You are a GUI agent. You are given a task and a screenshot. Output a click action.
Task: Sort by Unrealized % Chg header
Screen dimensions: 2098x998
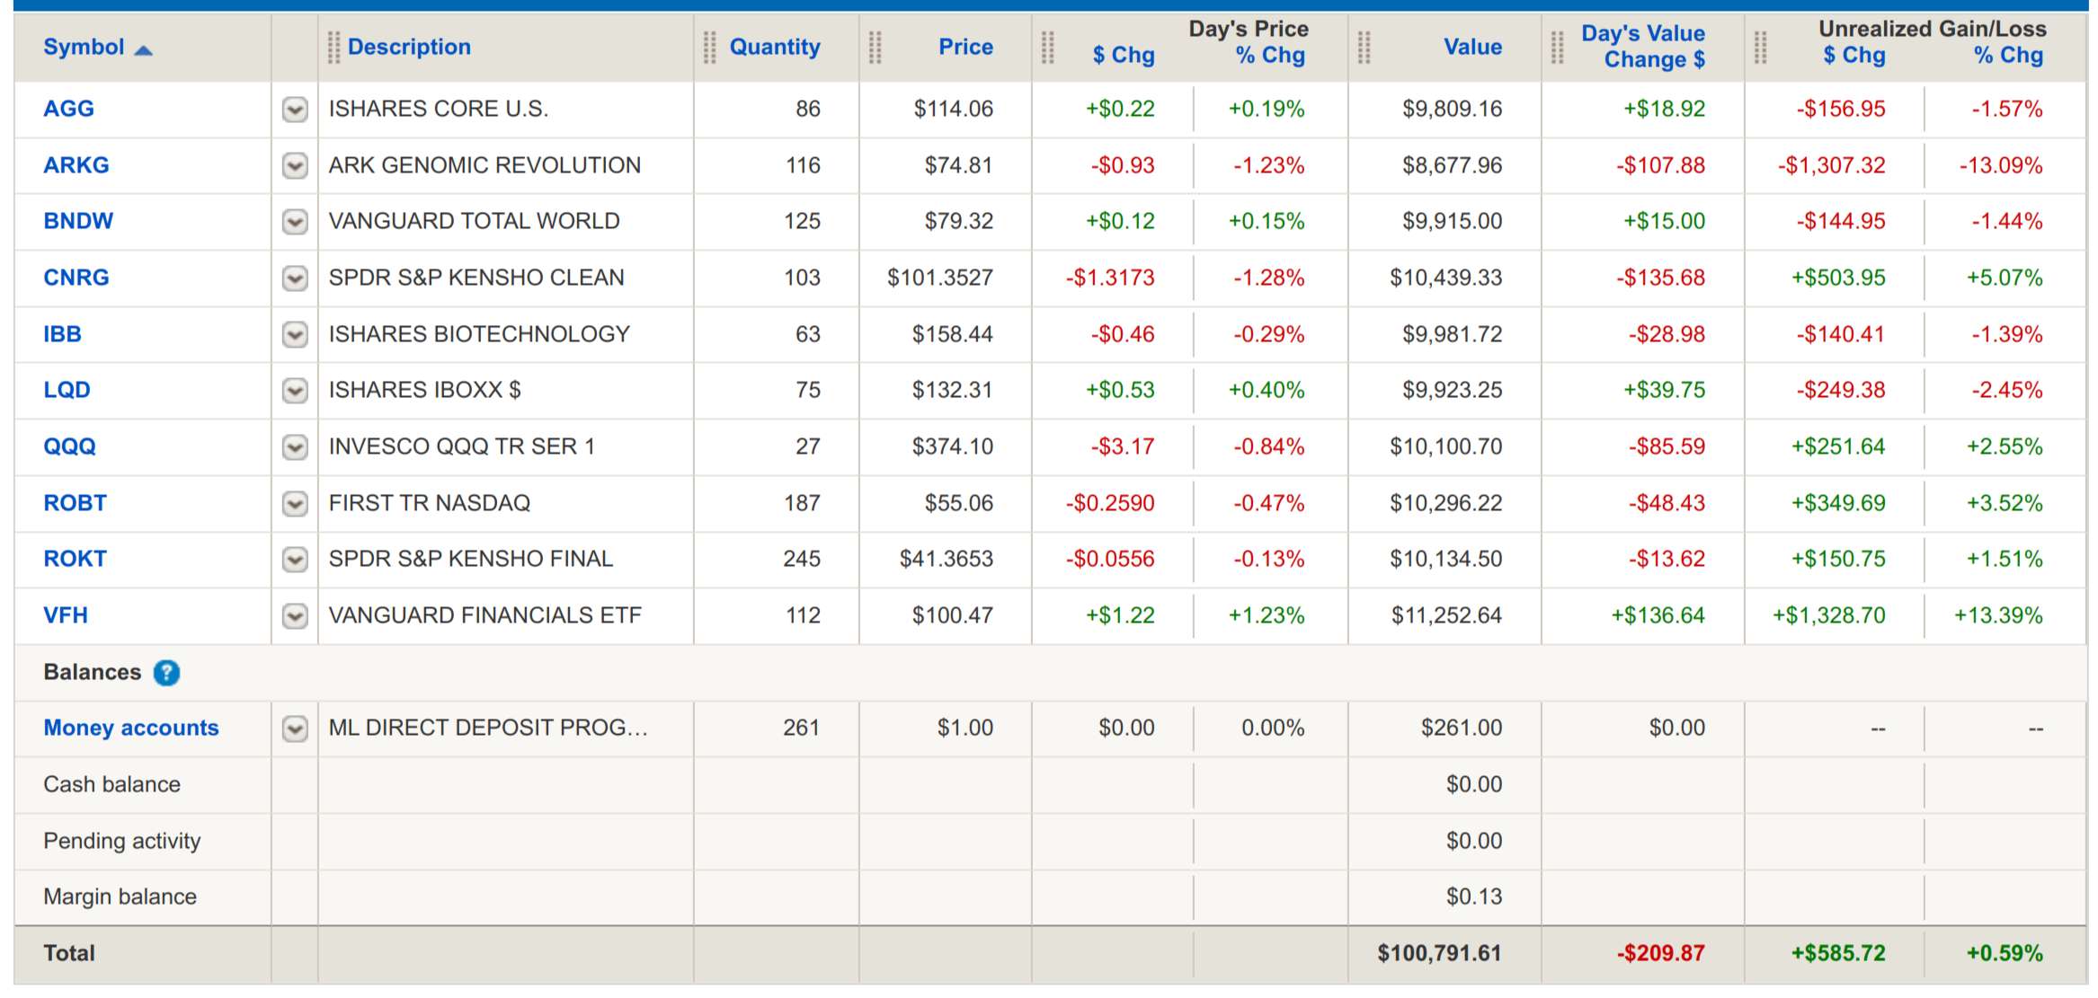pos(2008,56)
